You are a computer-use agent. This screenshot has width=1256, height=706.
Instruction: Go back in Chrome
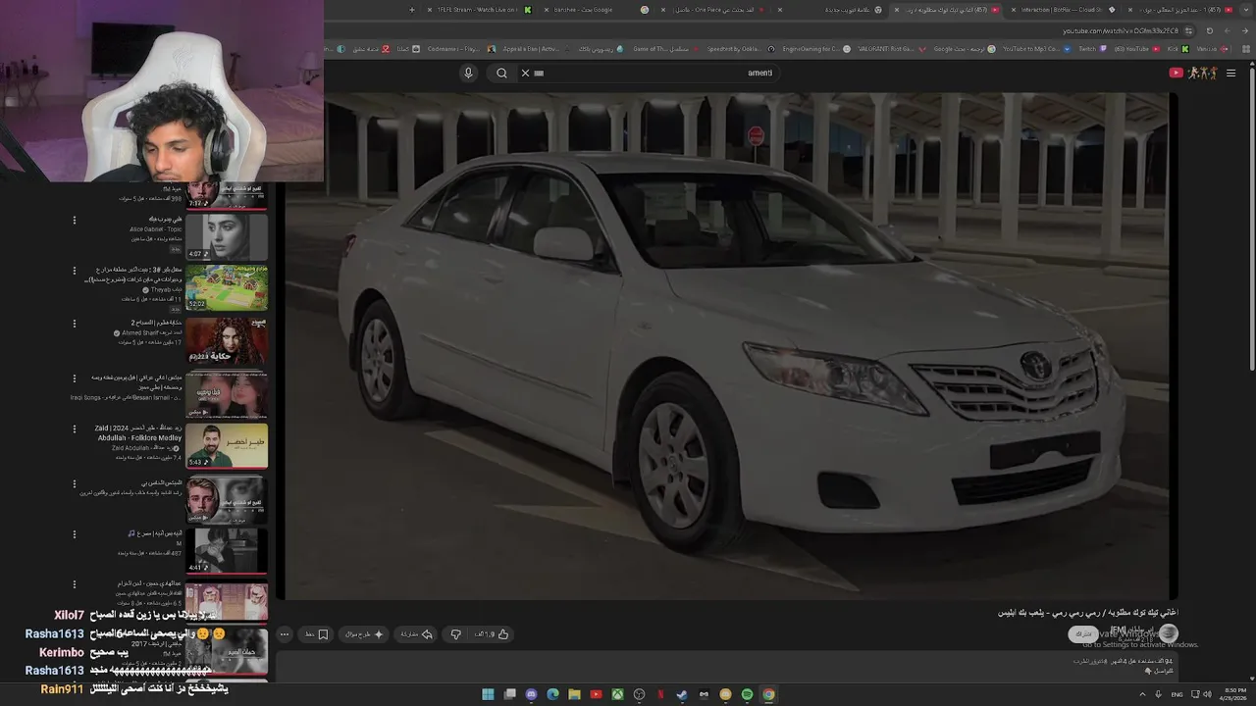pos(1243,30)
